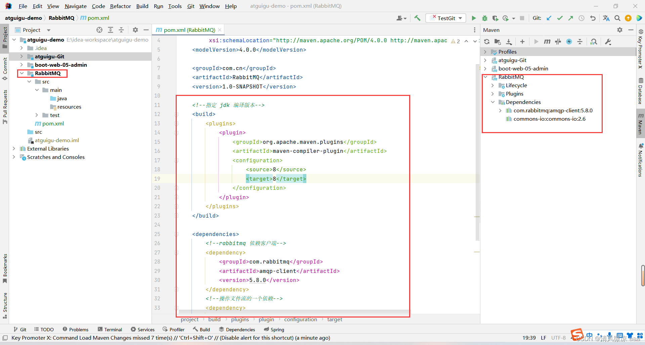645x345 pixels.
Task: Click Git update project arrow icon
Action: tap(549, 18)
